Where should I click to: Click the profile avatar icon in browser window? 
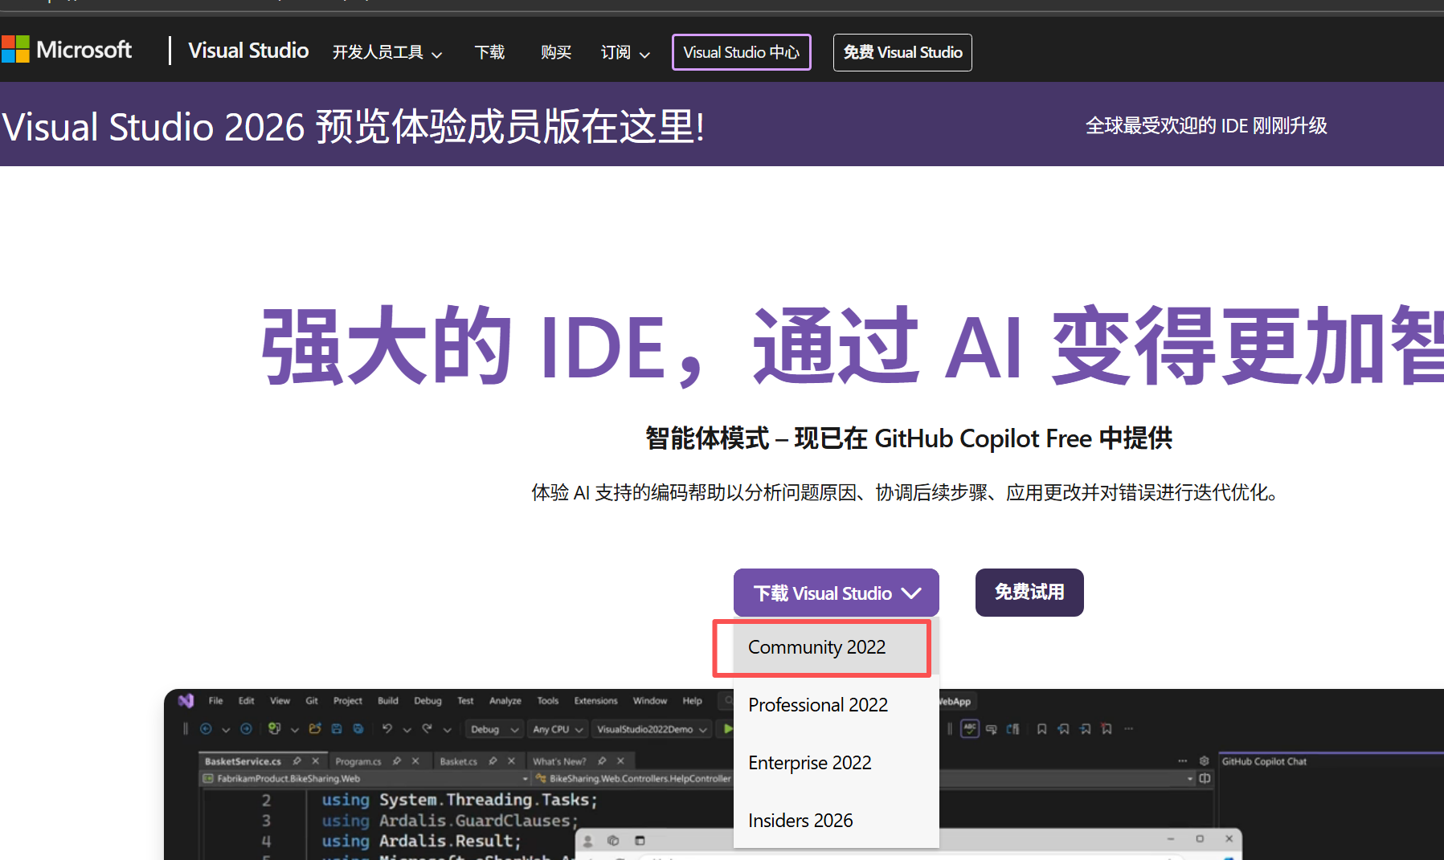point(587,841)
